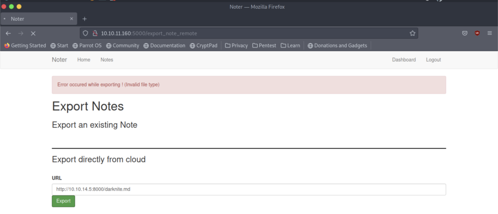The image size is (498, 214).
Task: Log out via the Logout link
Action: point(433,60)
